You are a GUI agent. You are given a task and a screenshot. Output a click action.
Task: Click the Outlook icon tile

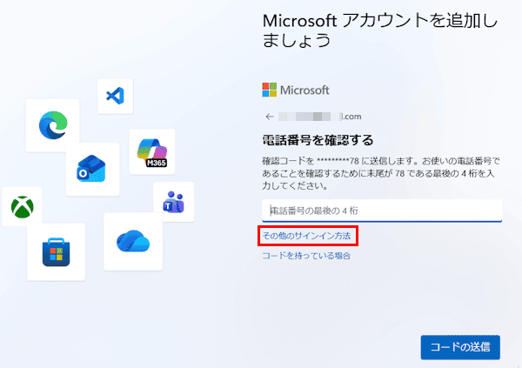pyautogui.click(x=92, y=169)
